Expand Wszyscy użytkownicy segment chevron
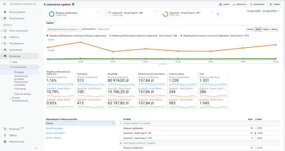Screen dimensions: 285x151 pos(98,12)
